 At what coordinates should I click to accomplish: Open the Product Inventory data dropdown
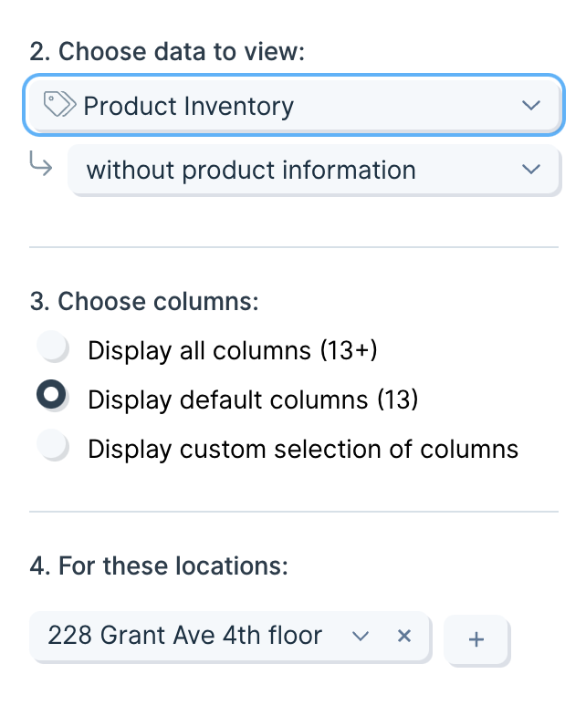[294, 105]
